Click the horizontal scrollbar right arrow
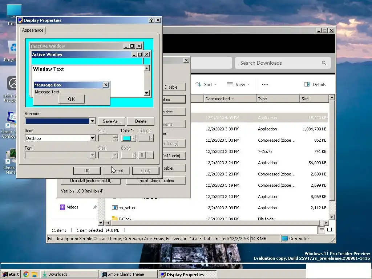 click(326, 223)
